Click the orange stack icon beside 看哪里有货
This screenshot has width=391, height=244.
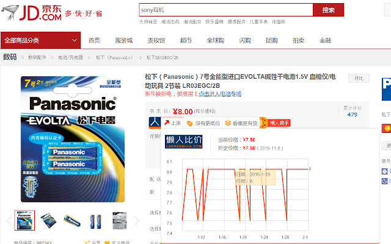[228, 123]
